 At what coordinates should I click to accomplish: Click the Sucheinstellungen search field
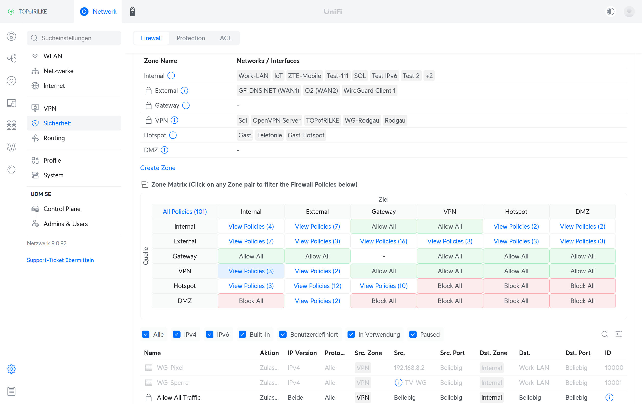(74, 38)
